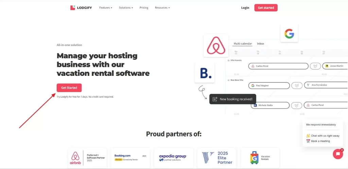The height and width of the screenshot is (169, 348).
Task: Click the Booking.com B logo tile
Action: tap(205, 73)
